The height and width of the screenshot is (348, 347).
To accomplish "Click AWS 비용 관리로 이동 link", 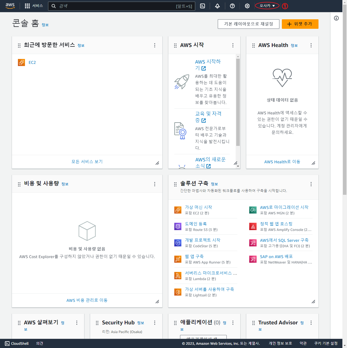I will pyautogui.click(x=87, y=300).
